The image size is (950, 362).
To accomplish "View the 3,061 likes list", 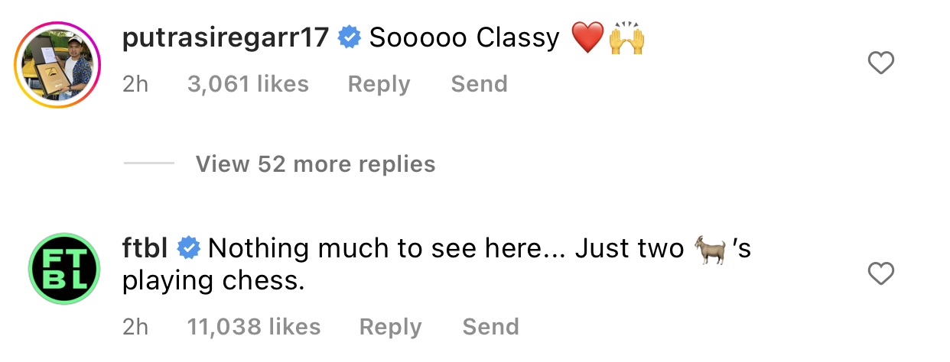I will (x=248, y=84).
